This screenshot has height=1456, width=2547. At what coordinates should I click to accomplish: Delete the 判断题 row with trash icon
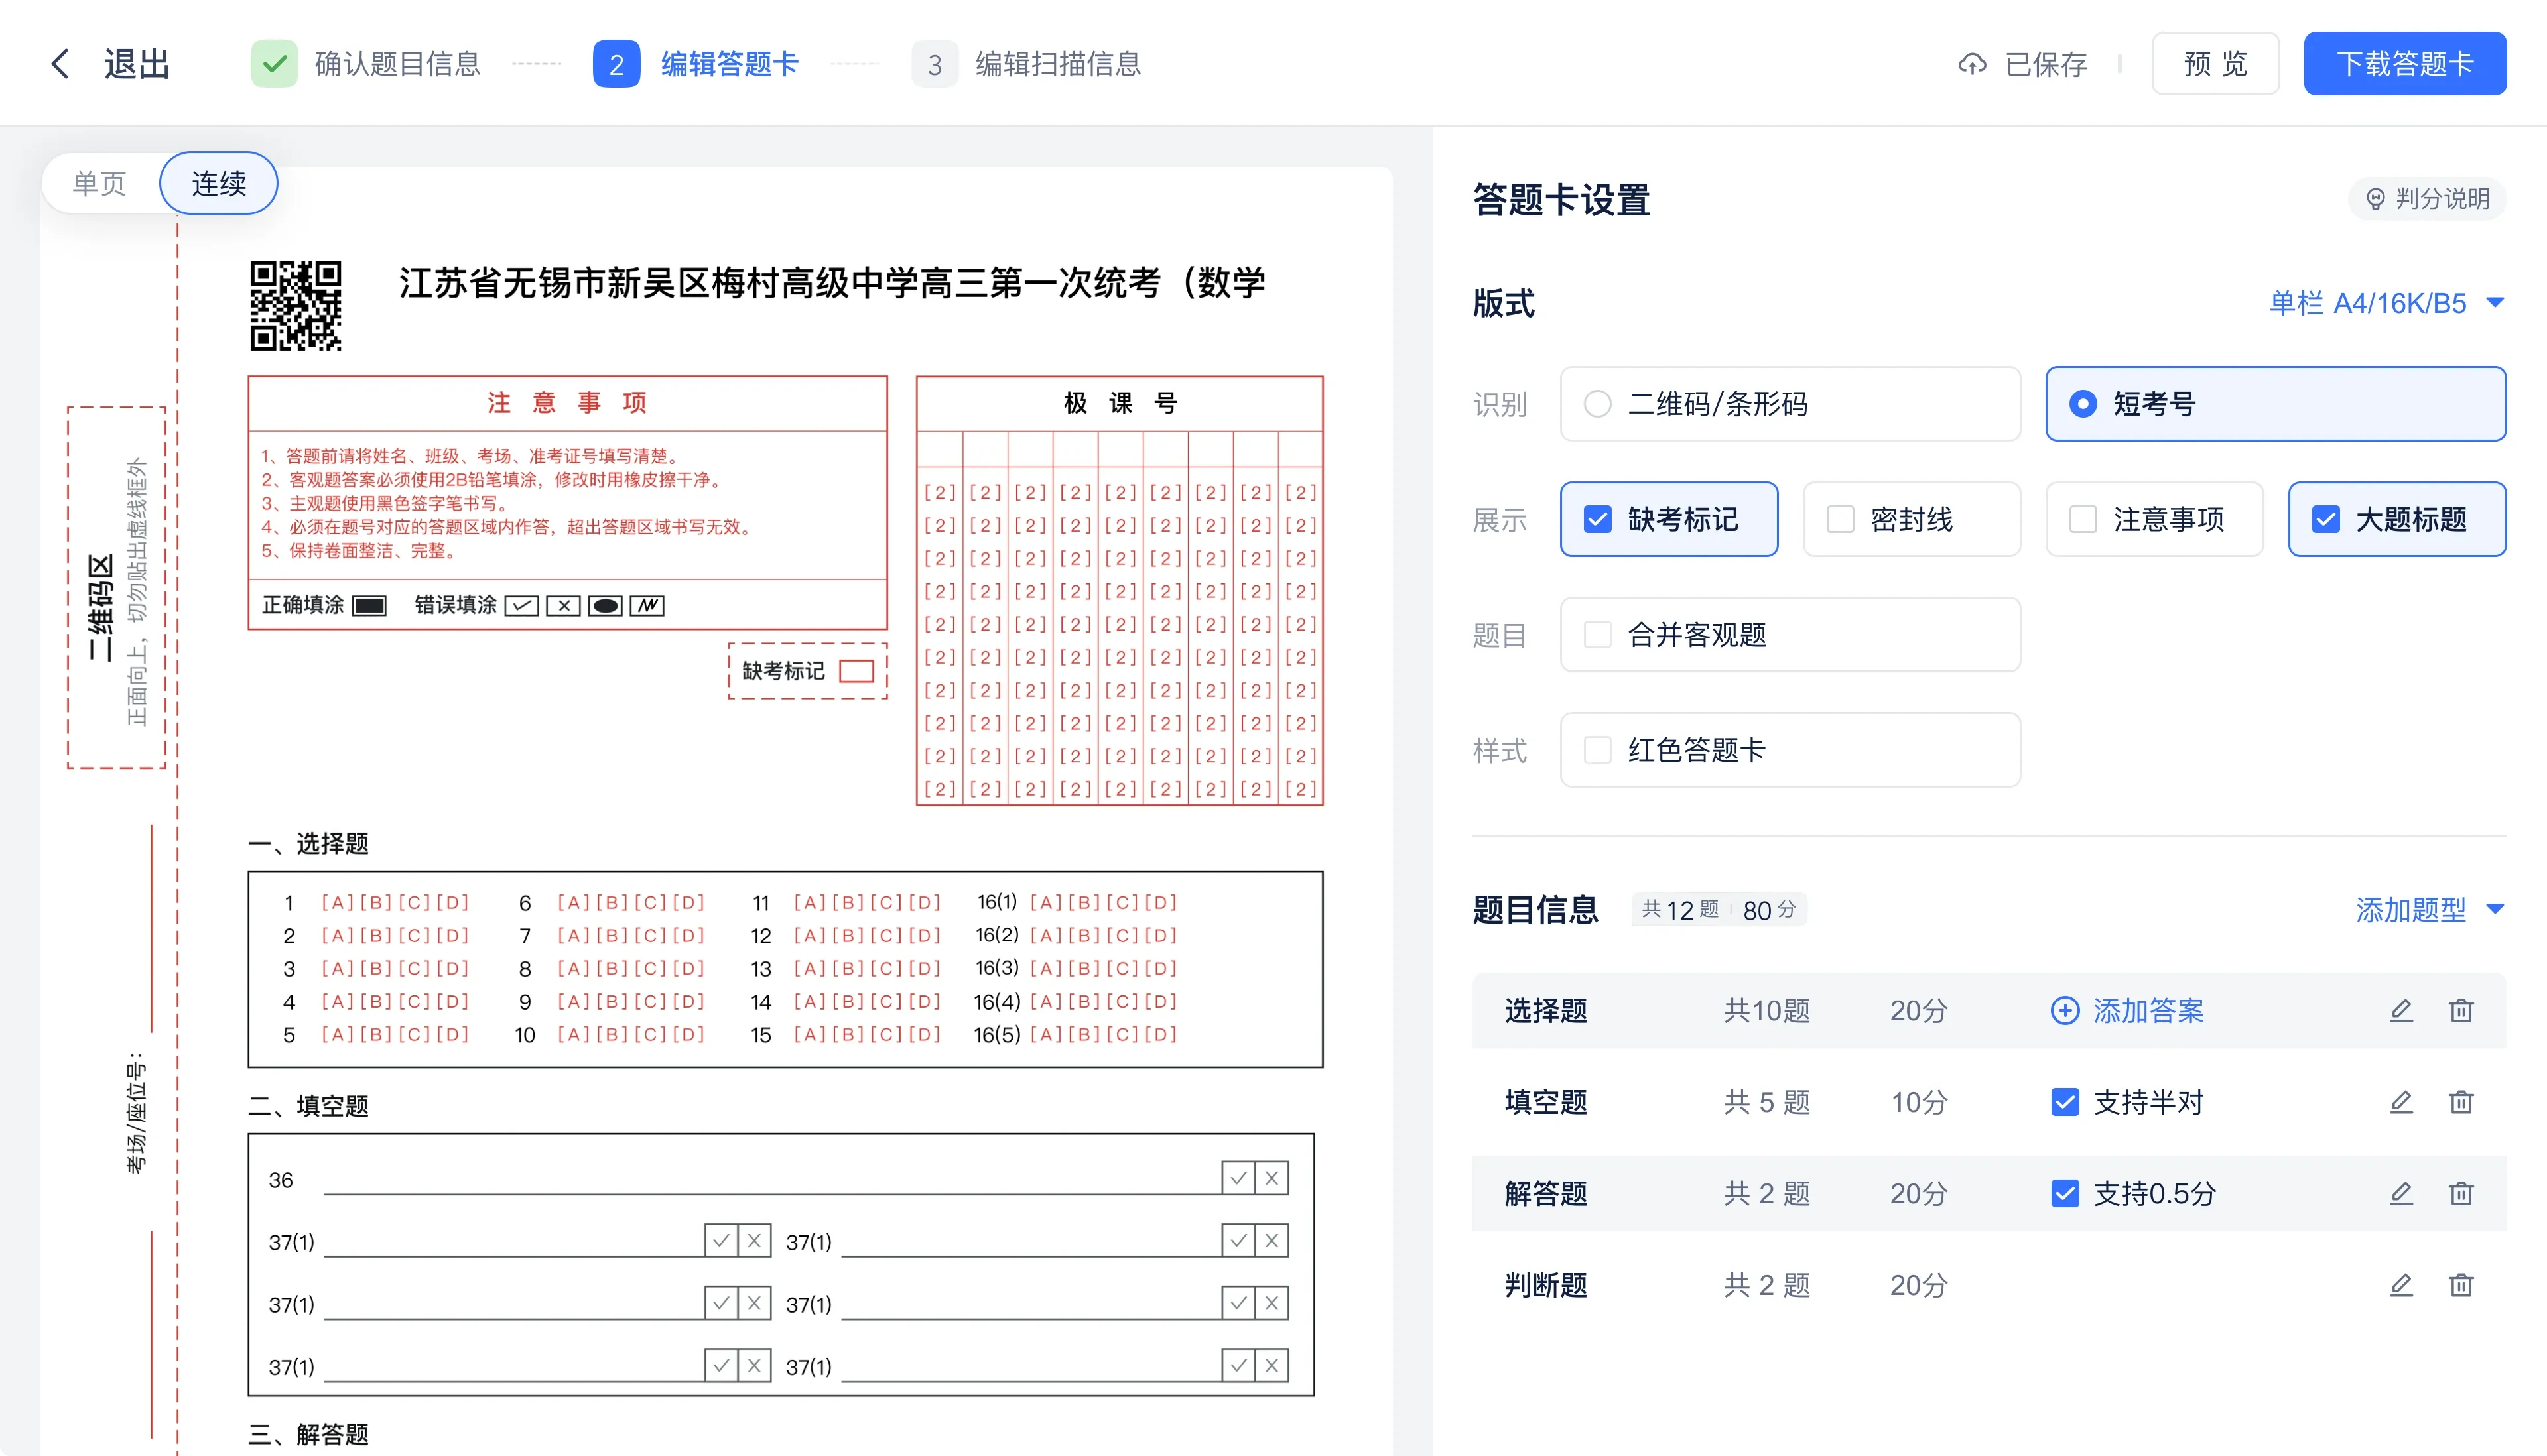(x=2461, y=1285)
